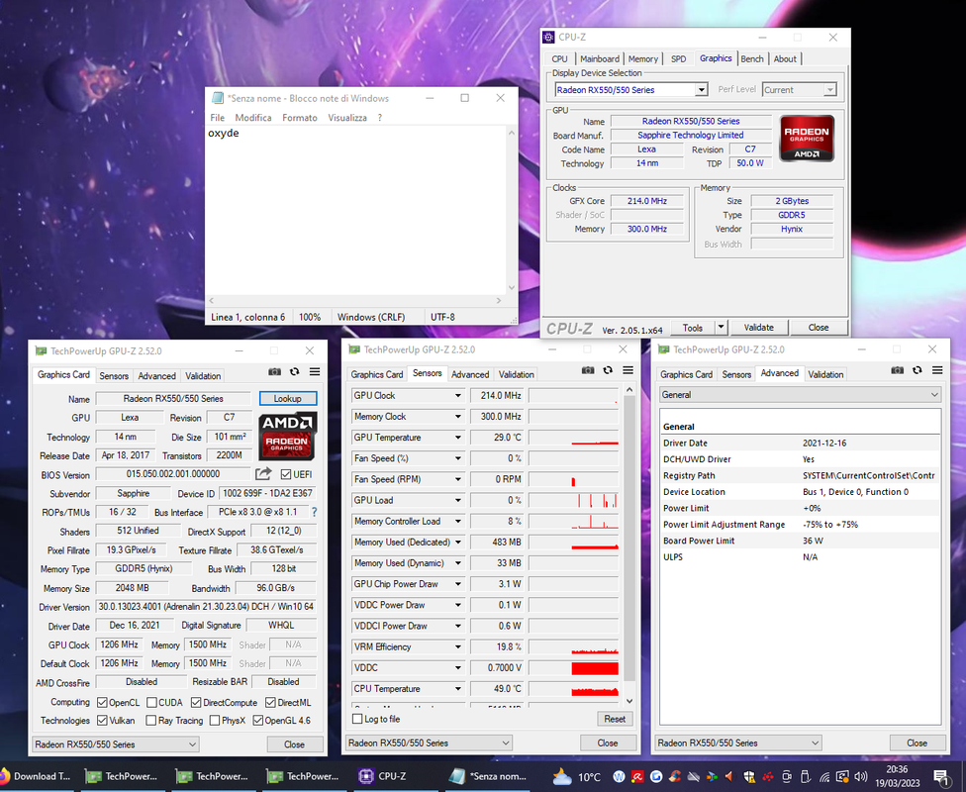Click the GPU Temperature graph bar
This screenshot has height=792, width=966.
point(574,438)
